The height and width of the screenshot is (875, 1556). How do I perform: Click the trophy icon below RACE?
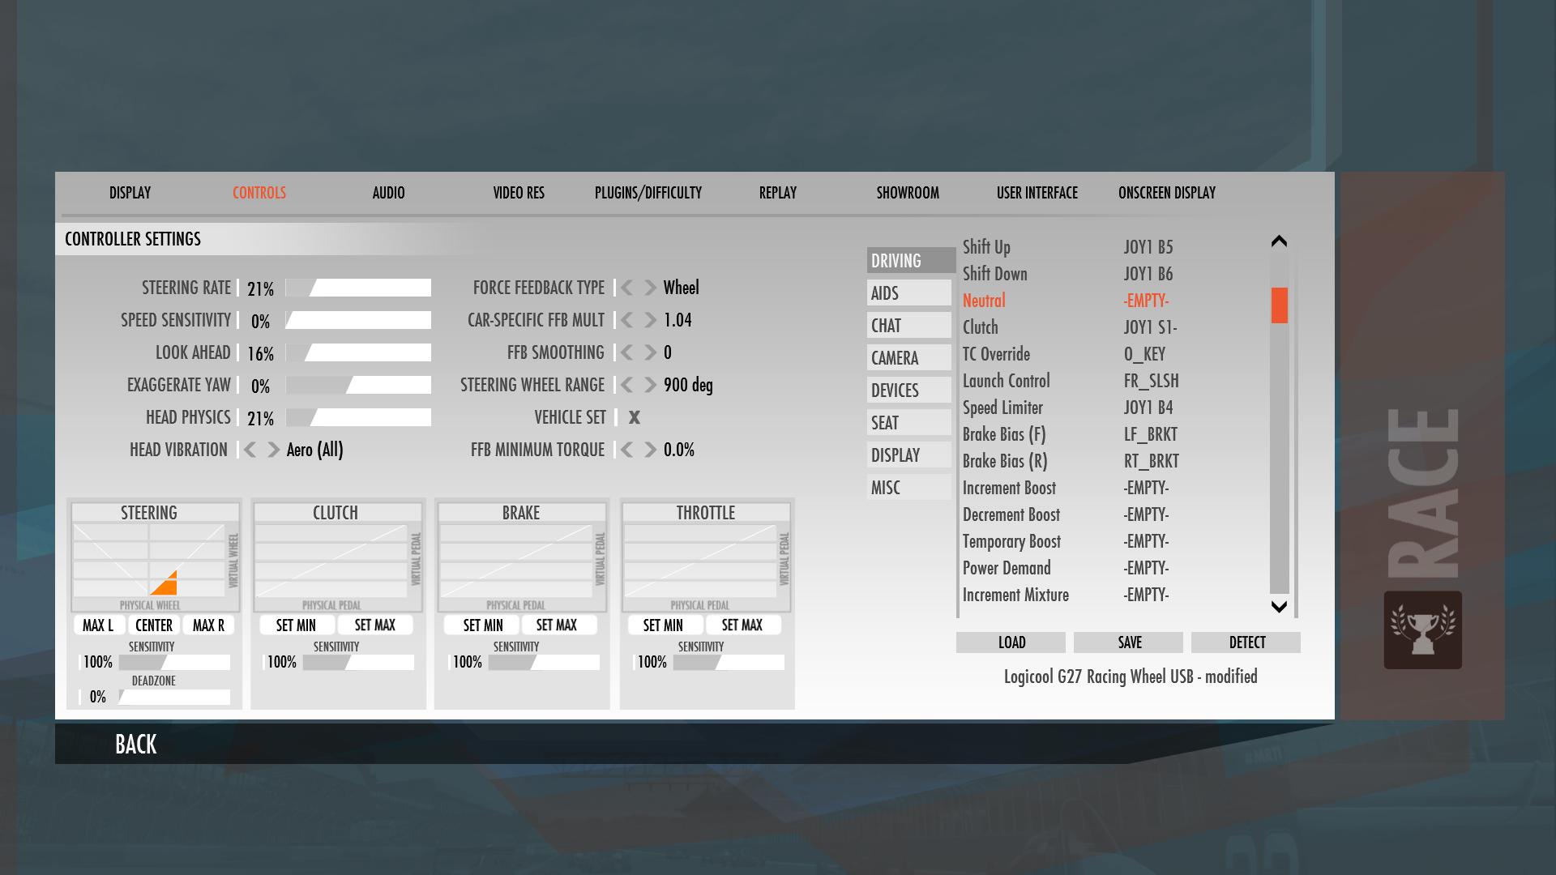coord(1422,630)
